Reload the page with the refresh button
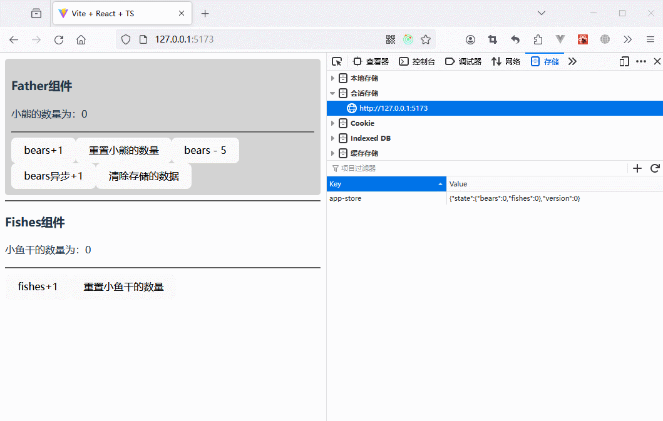Screen dimensions: 663x421 coord(59,39)
